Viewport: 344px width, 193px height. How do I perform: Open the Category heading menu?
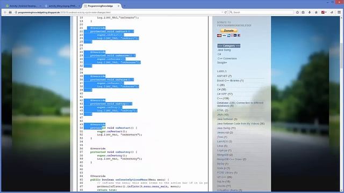pyautogui.click(x=229, y=46)
